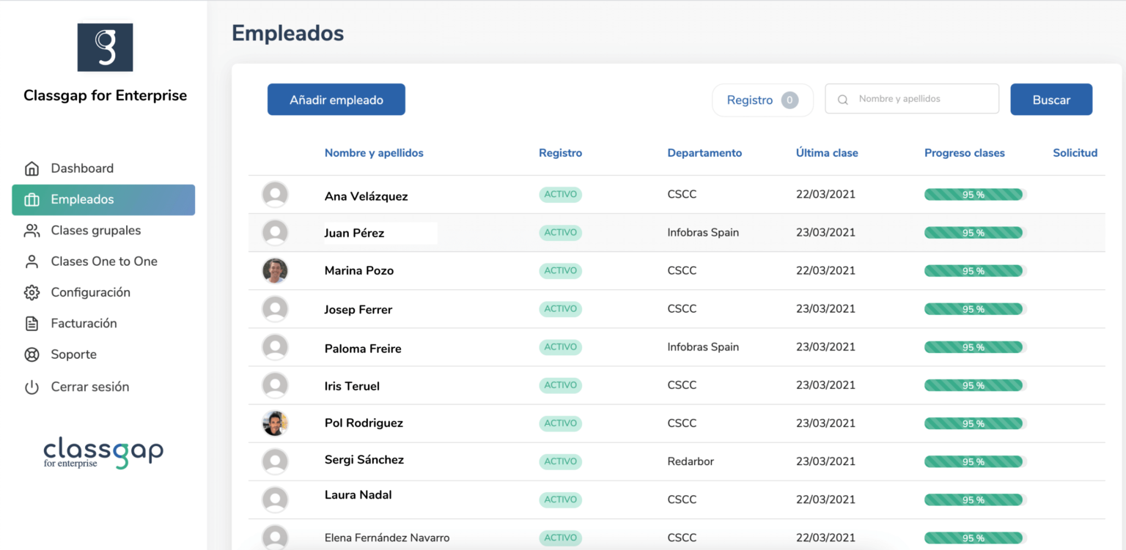
Task: Click Marina Pozo's 95 % progress bar
Action: coord(975,271)
